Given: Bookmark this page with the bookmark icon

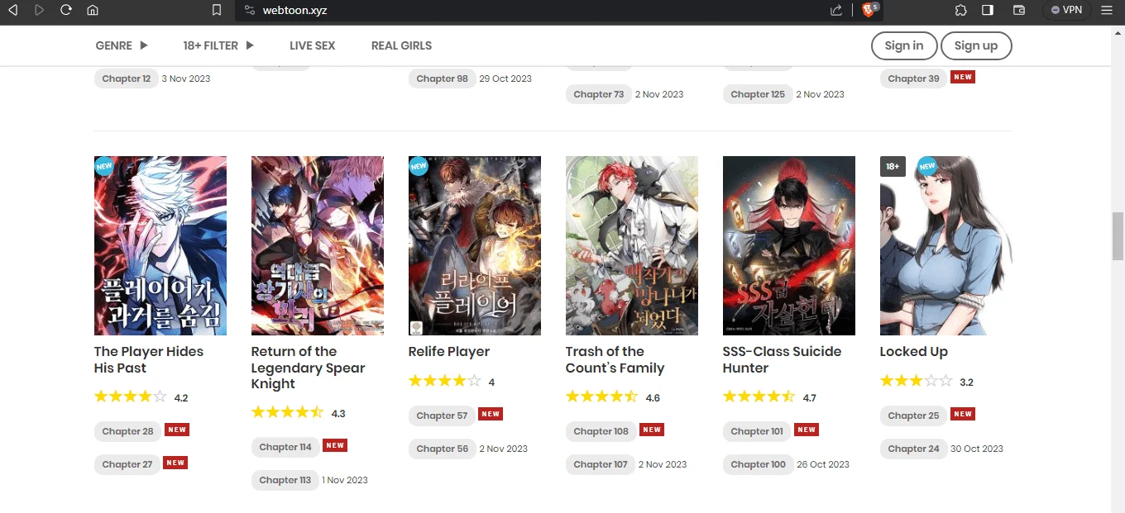Looking at the screenshot, I should [217, 10].
